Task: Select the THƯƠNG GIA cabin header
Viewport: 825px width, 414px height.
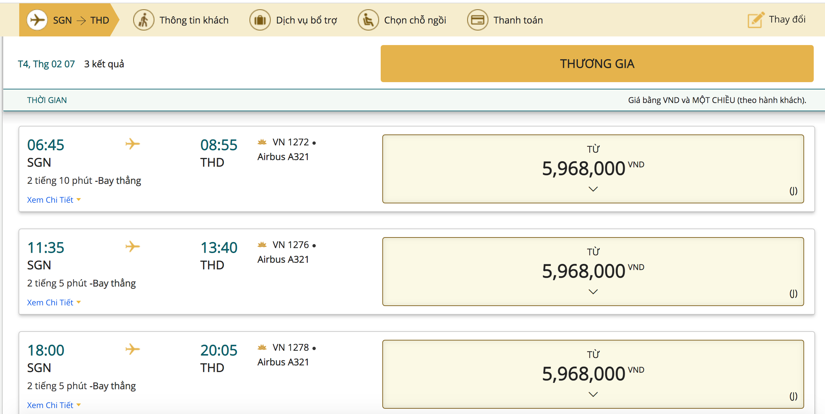Action: tap(597, 64)
